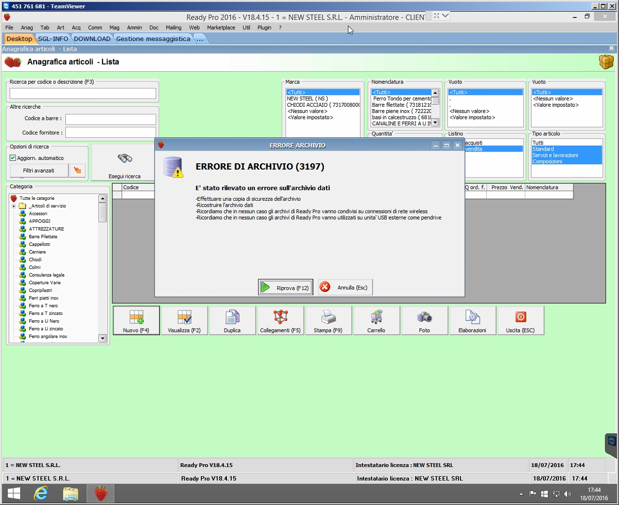
Task: Open File Explorer from the taskbar
Action: [x=71, y=493]
